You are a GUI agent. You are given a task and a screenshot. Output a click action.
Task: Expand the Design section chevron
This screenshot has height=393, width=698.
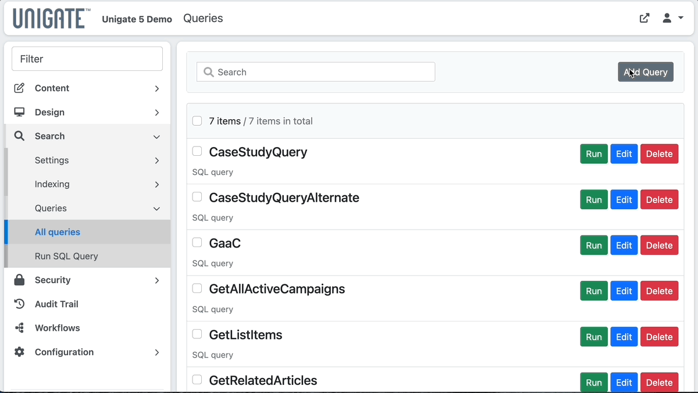pyautogui.click(x=157, y=112)
